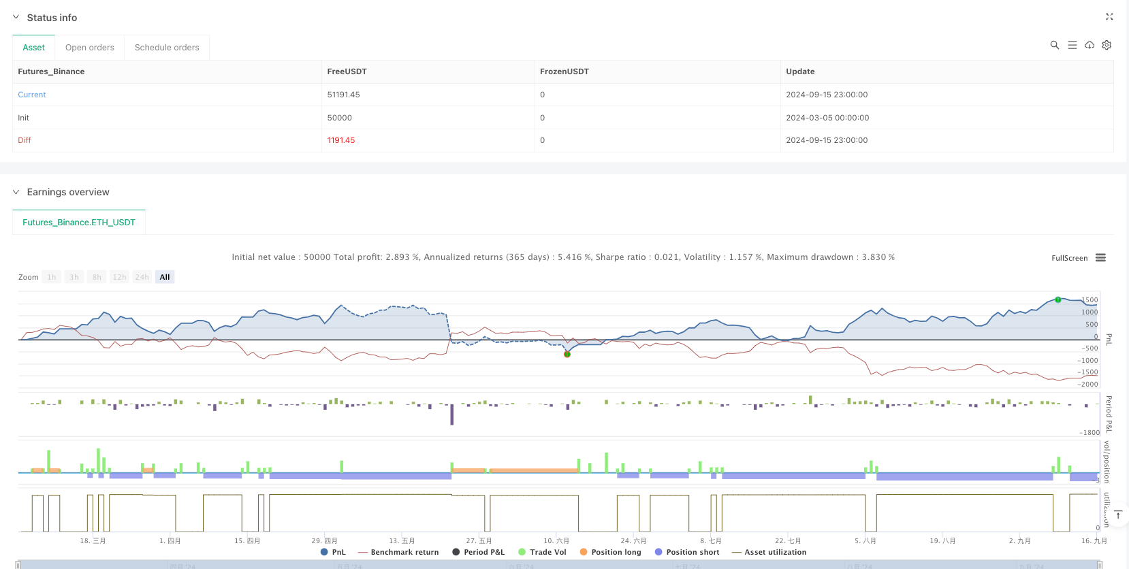
Task: Hide the Benchmark return legend series
Action: click(x=398, y=552)
